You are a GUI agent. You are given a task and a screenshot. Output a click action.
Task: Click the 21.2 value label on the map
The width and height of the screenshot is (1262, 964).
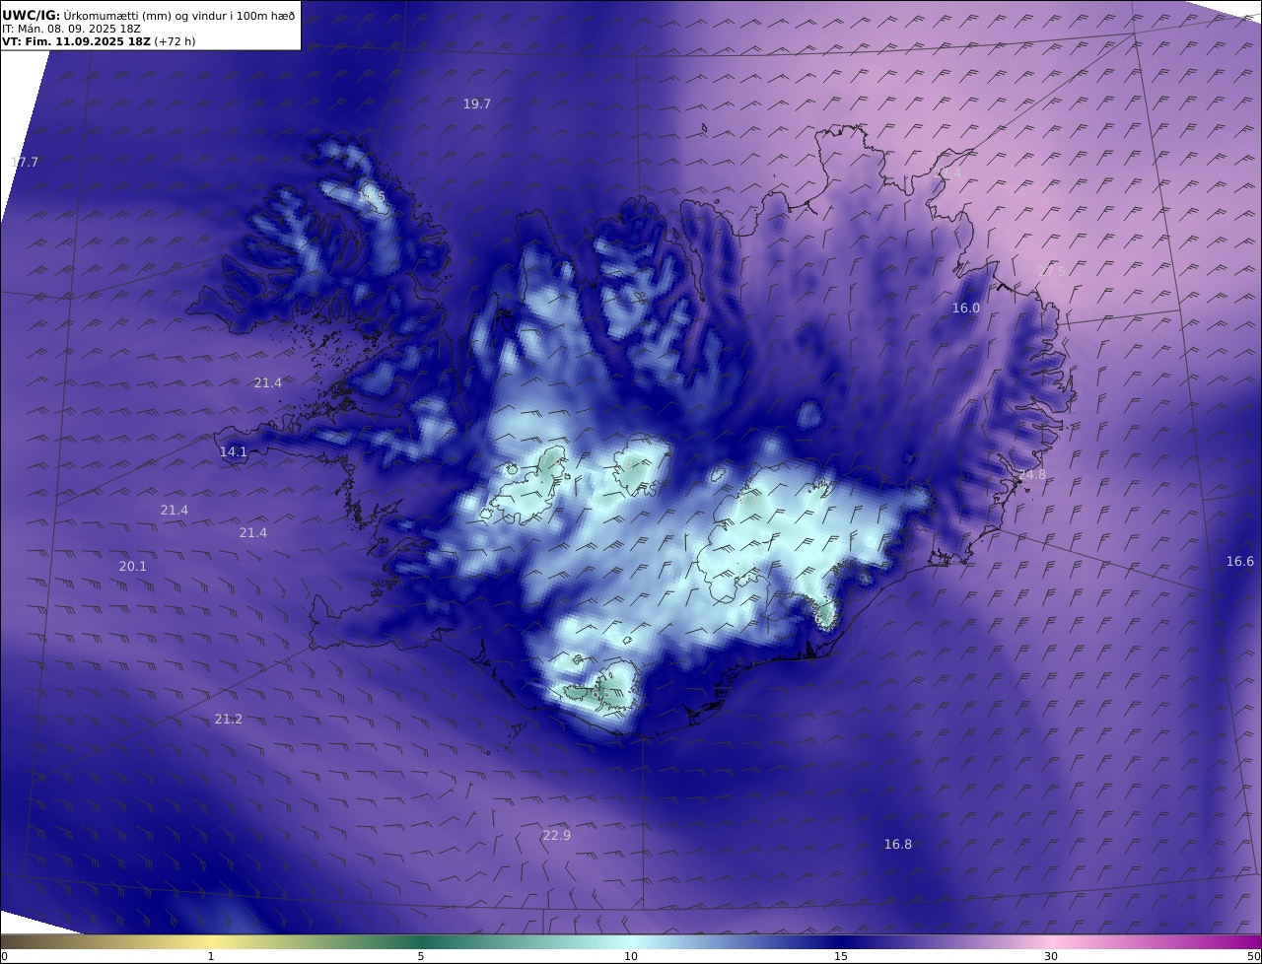[x=229, y=719]
